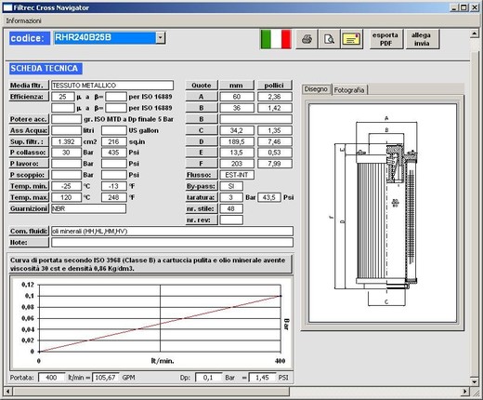The width and height of the screenshot is (483, 400).
Task: Click the Media filtr. field TESSUTO METALLICO
Action: coord(112,86)
